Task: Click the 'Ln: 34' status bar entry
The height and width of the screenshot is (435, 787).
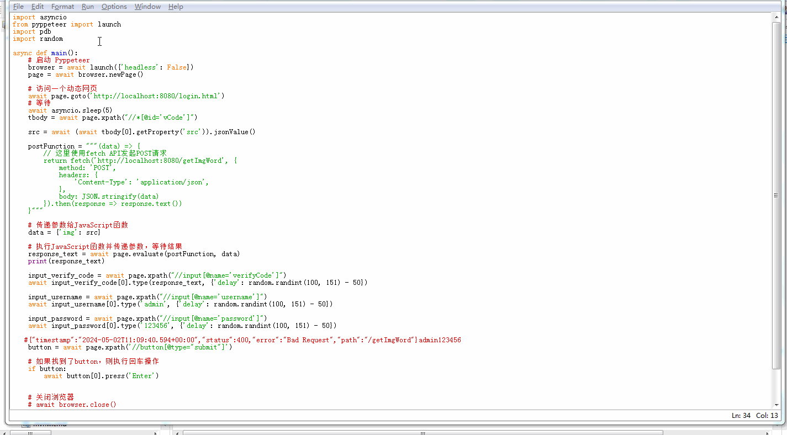Action: coord(741,415)
